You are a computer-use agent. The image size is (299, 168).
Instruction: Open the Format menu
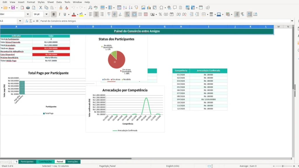tap(31, 2)
